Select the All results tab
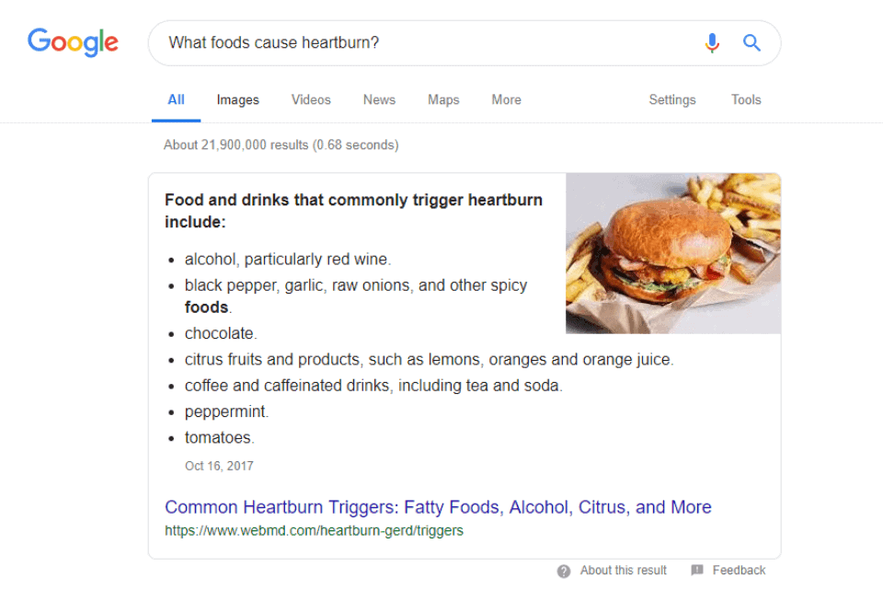 [x=176, y=99]
